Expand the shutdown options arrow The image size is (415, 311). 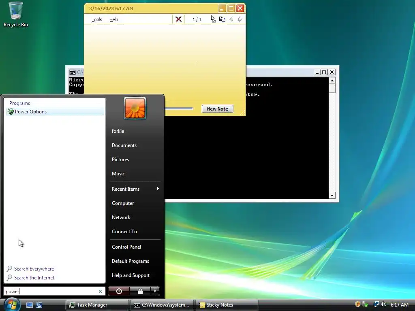(x=155, y=291)
